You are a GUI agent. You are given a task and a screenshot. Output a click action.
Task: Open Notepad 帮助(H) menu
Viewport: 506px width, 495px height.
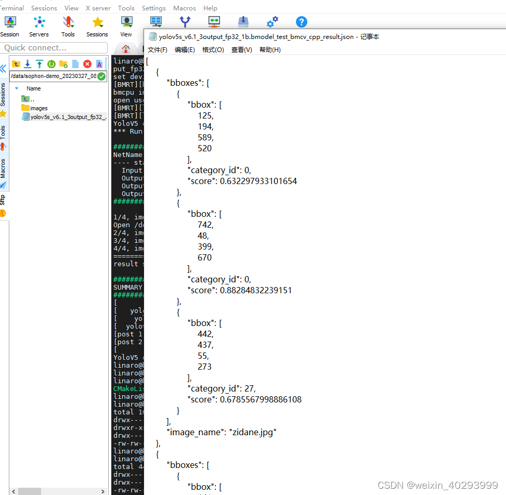tap(270, 50)
